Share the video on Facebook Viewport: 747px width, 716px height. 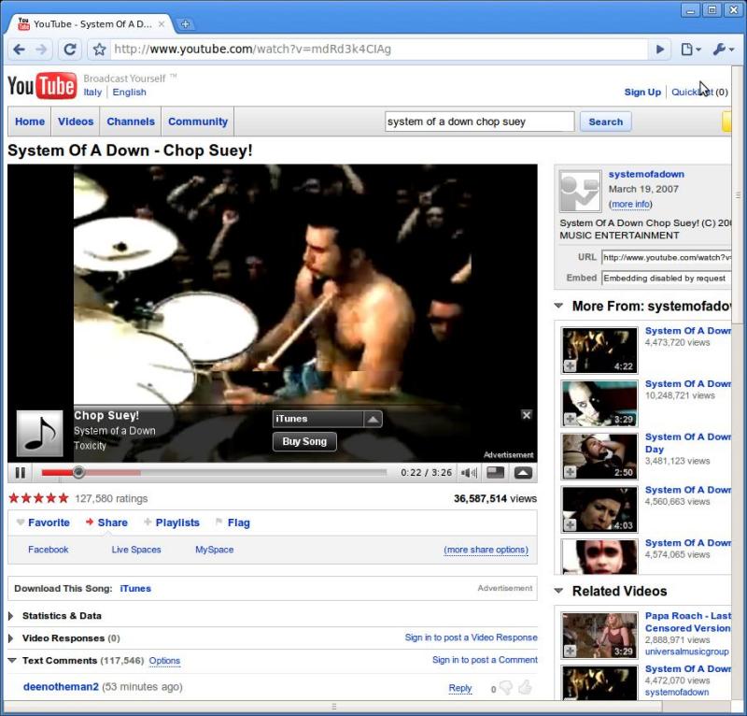[x=49, y=550]
